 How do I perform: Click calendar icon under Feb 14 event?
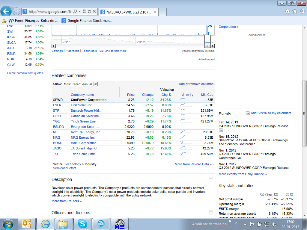pyautogui.click(x=221, y=130)
